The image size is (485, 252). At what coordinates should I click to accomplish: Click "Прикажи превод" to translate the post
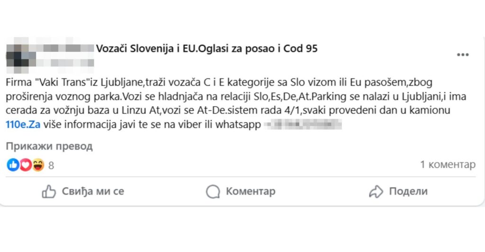(49, 146)
